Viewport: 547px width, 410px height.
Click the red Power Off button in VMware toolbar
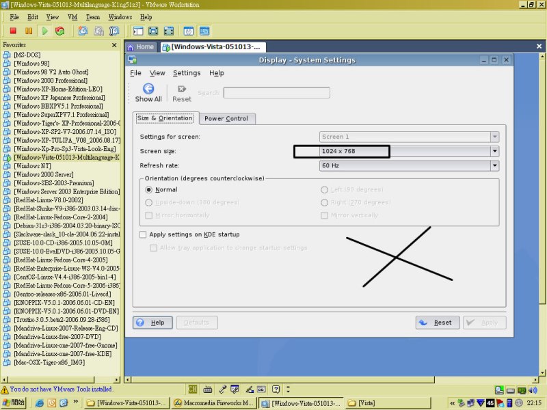click(x=13, y=31)
